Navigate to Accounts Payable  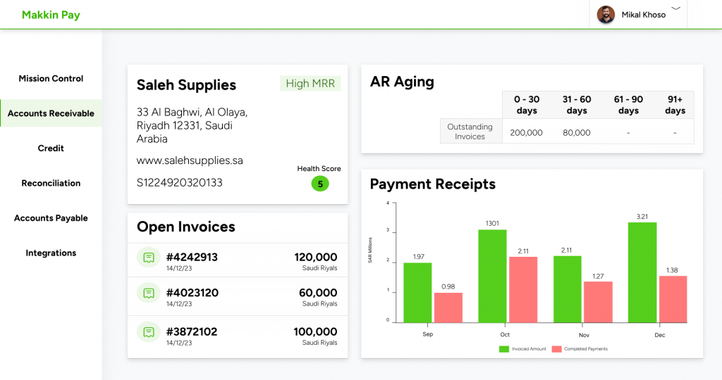click(x=51, y=218)
